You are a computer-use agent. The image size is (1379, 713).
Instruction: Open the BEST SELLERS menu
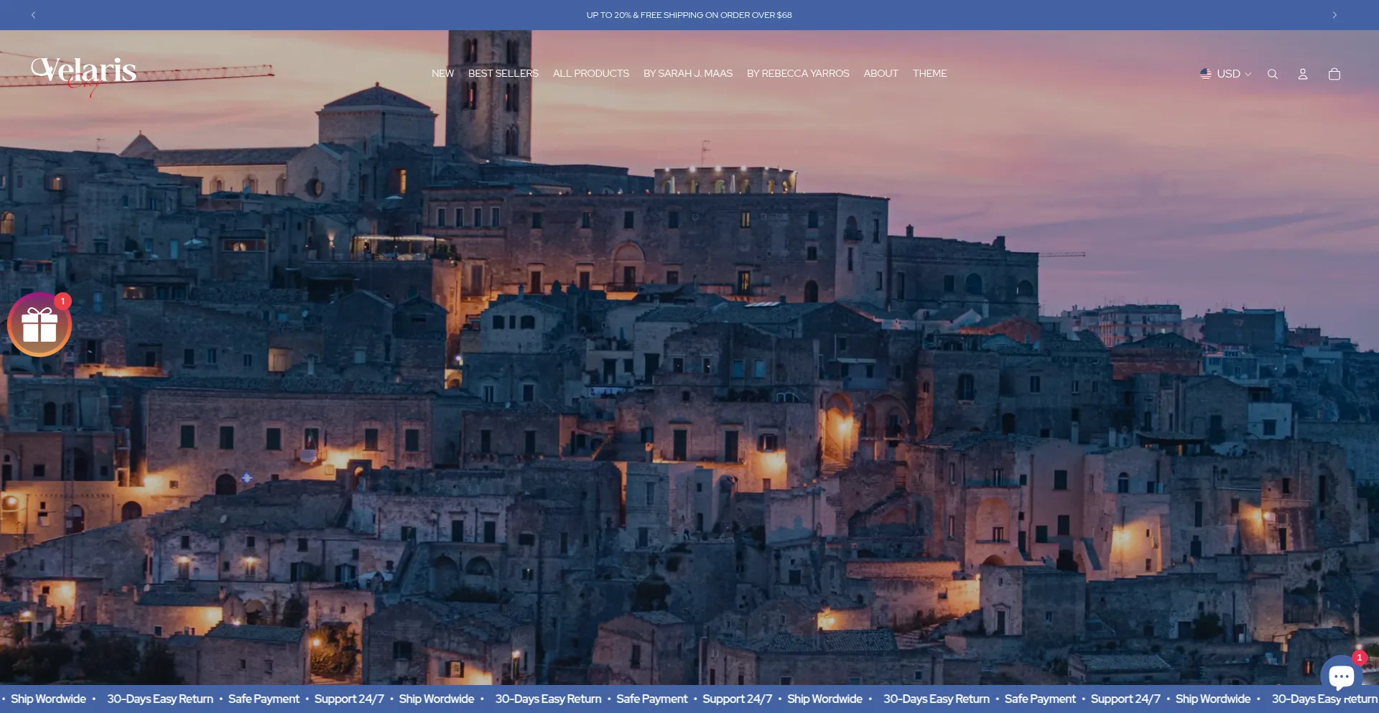[x=503, y=73]
